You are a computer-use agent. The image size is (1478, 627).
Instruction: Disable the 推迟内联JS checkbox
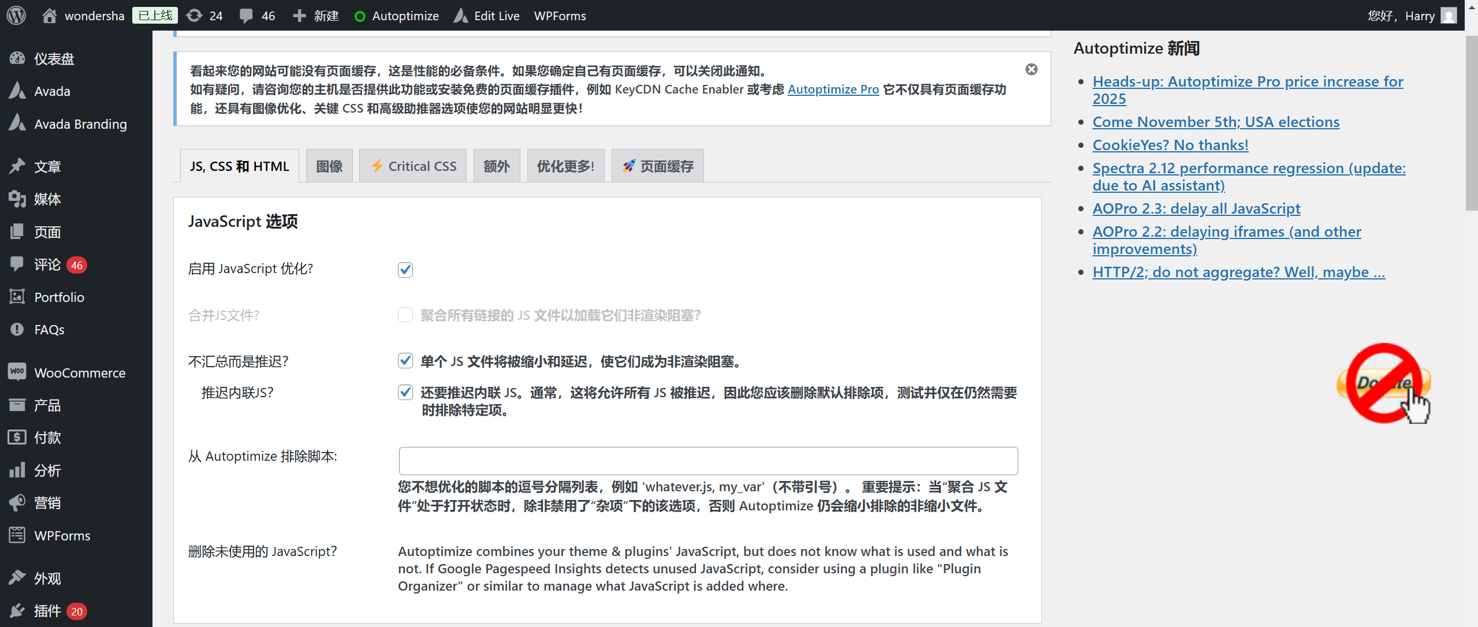[405, 393]
